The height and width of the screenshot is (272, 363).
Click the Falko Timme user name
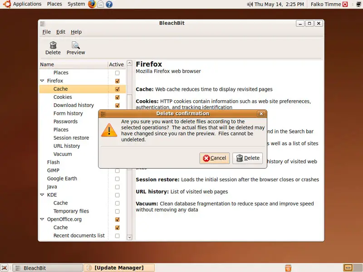coord(326,4)
